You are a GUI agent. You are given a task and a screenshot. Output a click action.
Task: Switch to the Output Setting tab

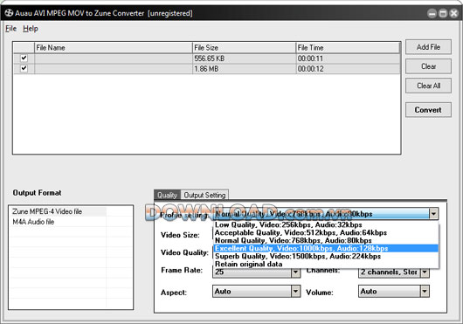tap(204, 195)
